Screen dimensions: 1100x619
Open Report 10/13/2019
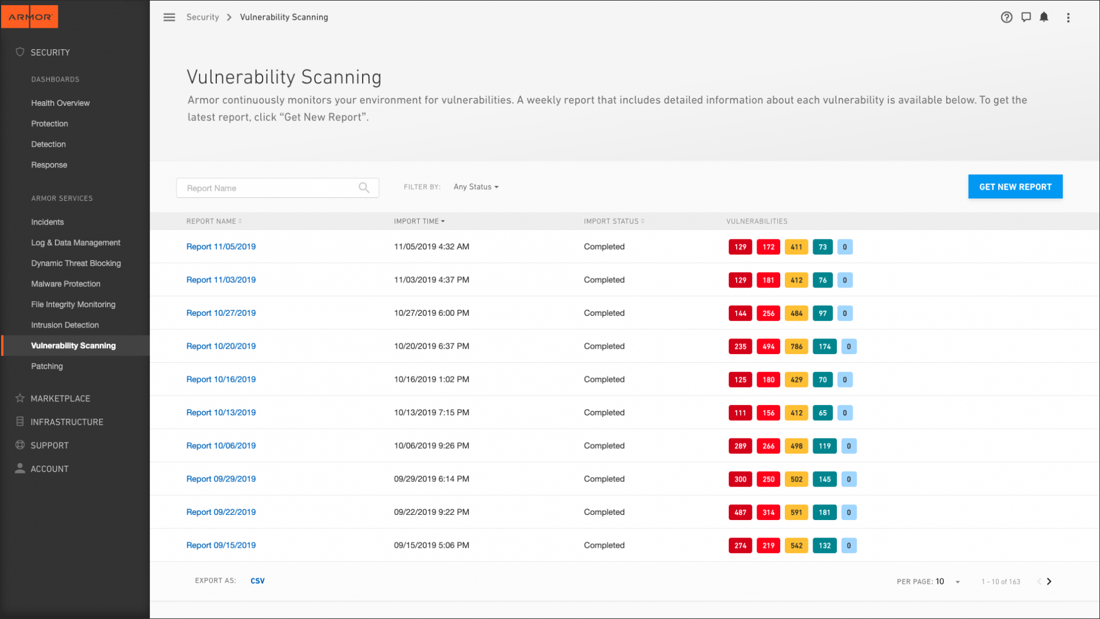(x=221, y=412)
